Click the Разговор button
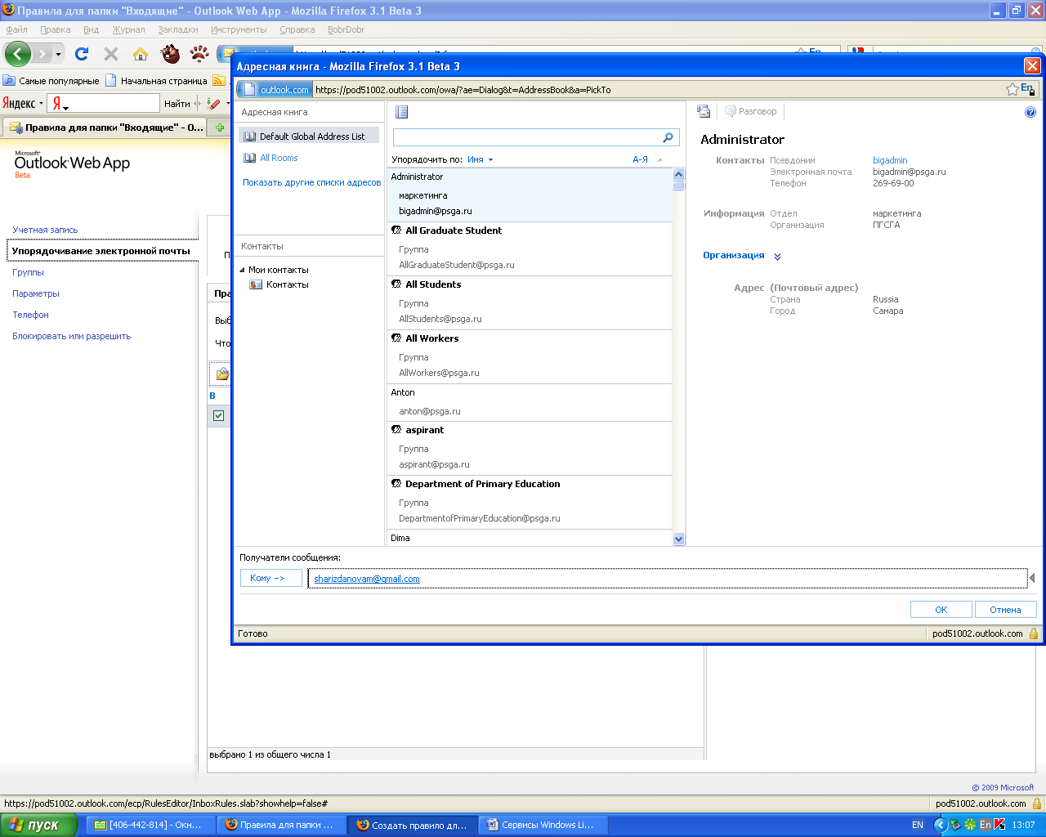This screenshot has height=837, width=1046. pyautogui.click(x=751, y=111)
